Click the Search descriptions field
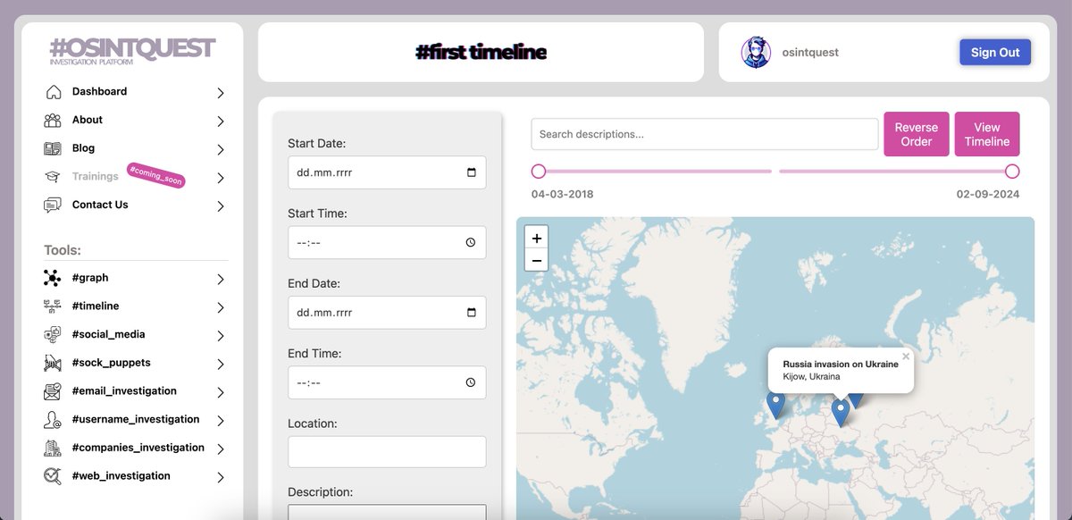The width and height of the screenshot is (1072, 520). (705, 134)
